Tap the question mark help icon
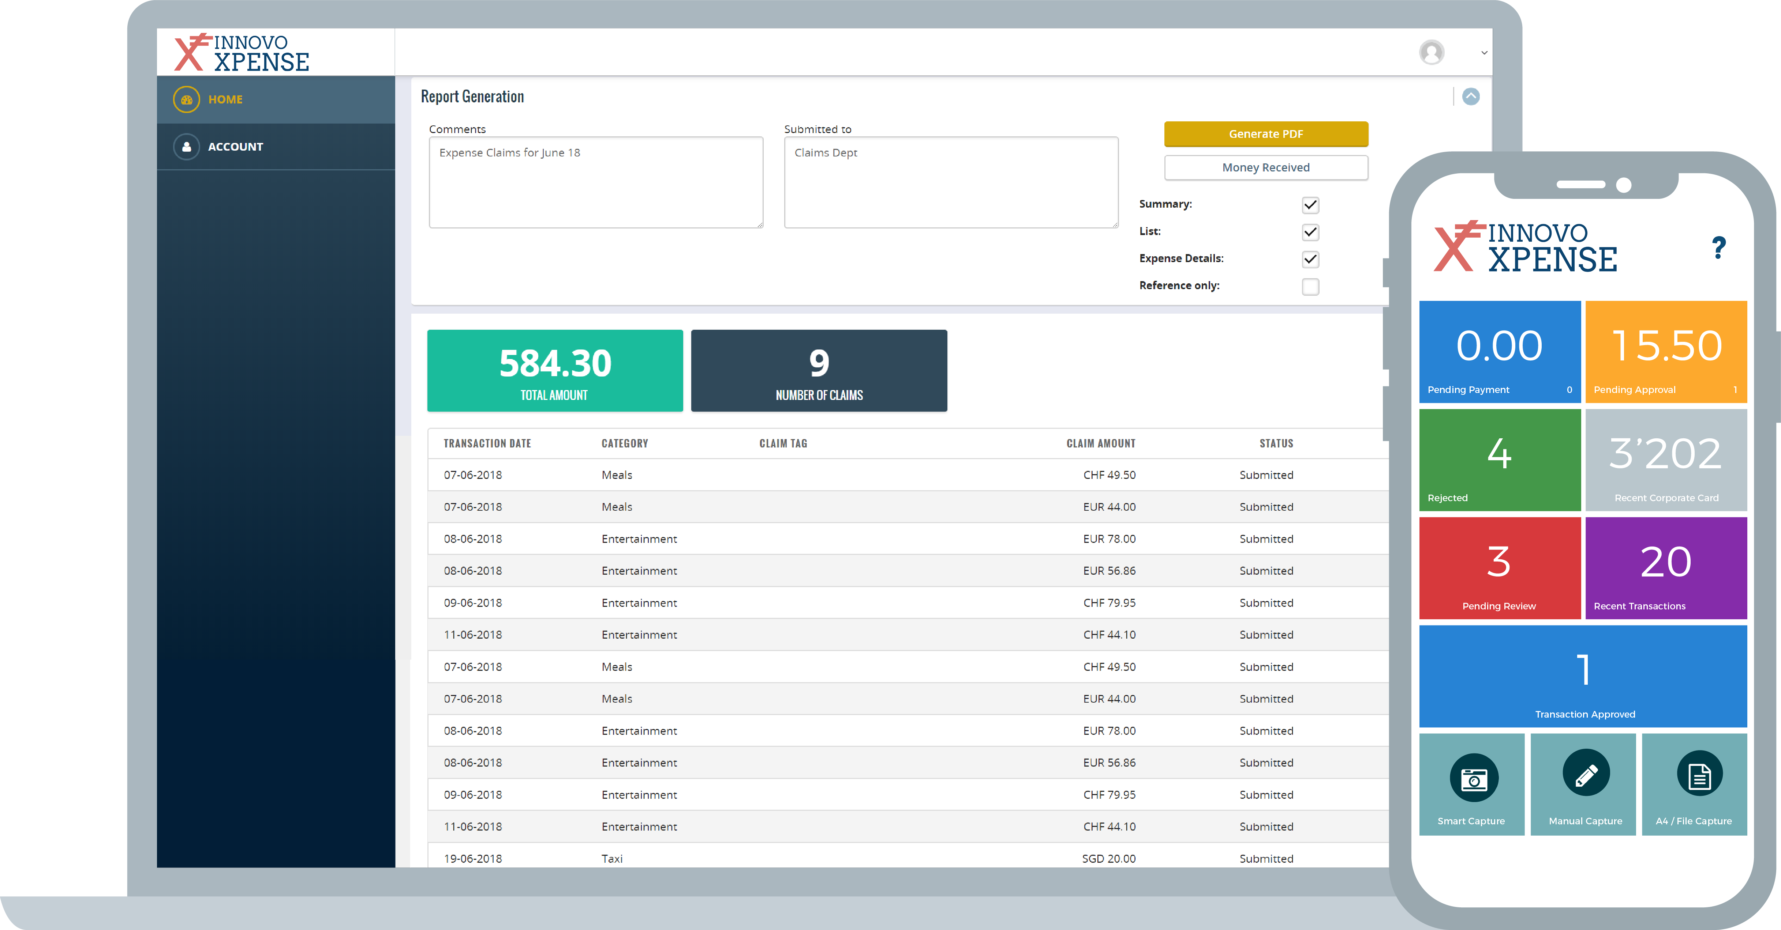Image resolution: width=1781 pixels, height=930 pixels. (x=1718, y=247)
